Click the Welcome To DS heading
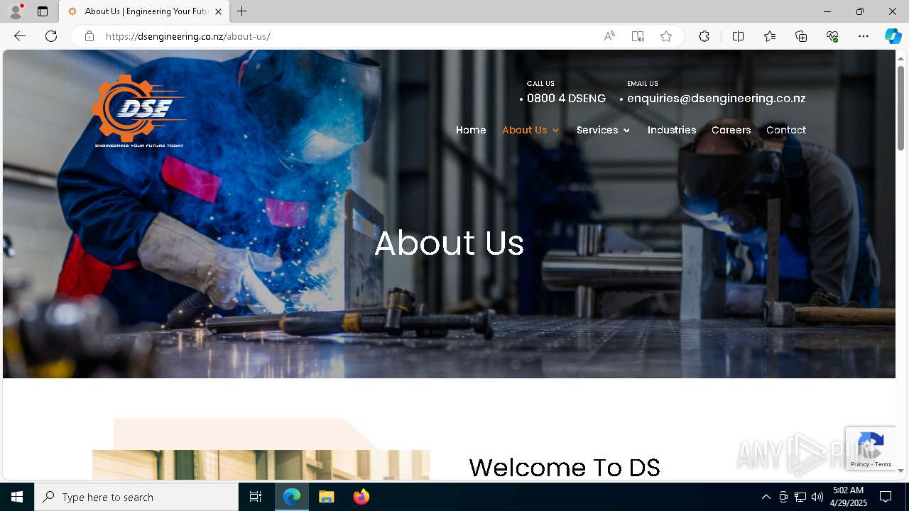Screen dimensions: 909x511 point(565,468)
